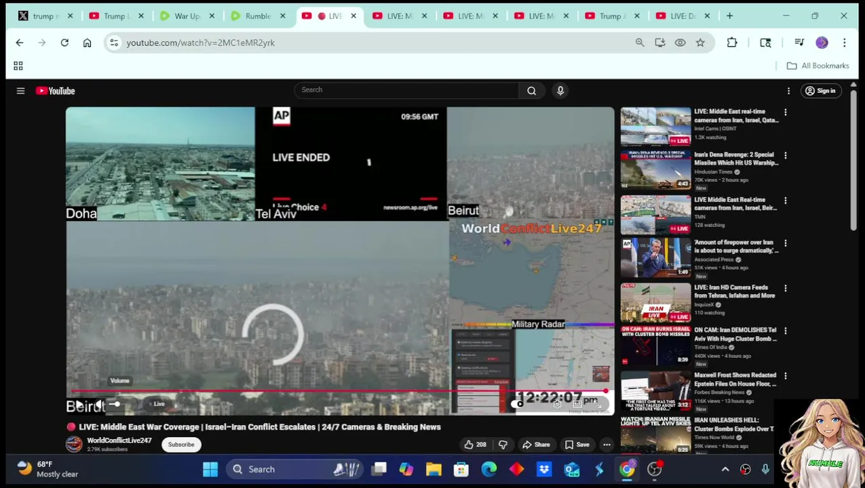Open Outlook from the taskbar
The image size is (865, 488).
(572, 469)
